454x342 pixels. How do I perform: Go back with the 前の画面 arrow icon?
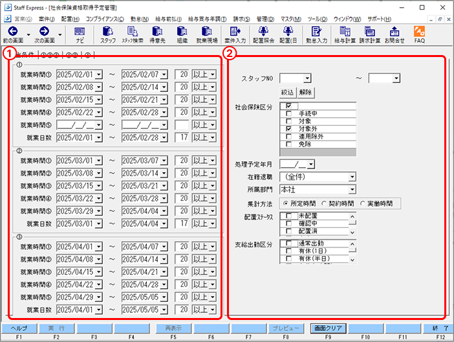pyautogui.click(x=13, y=31)
